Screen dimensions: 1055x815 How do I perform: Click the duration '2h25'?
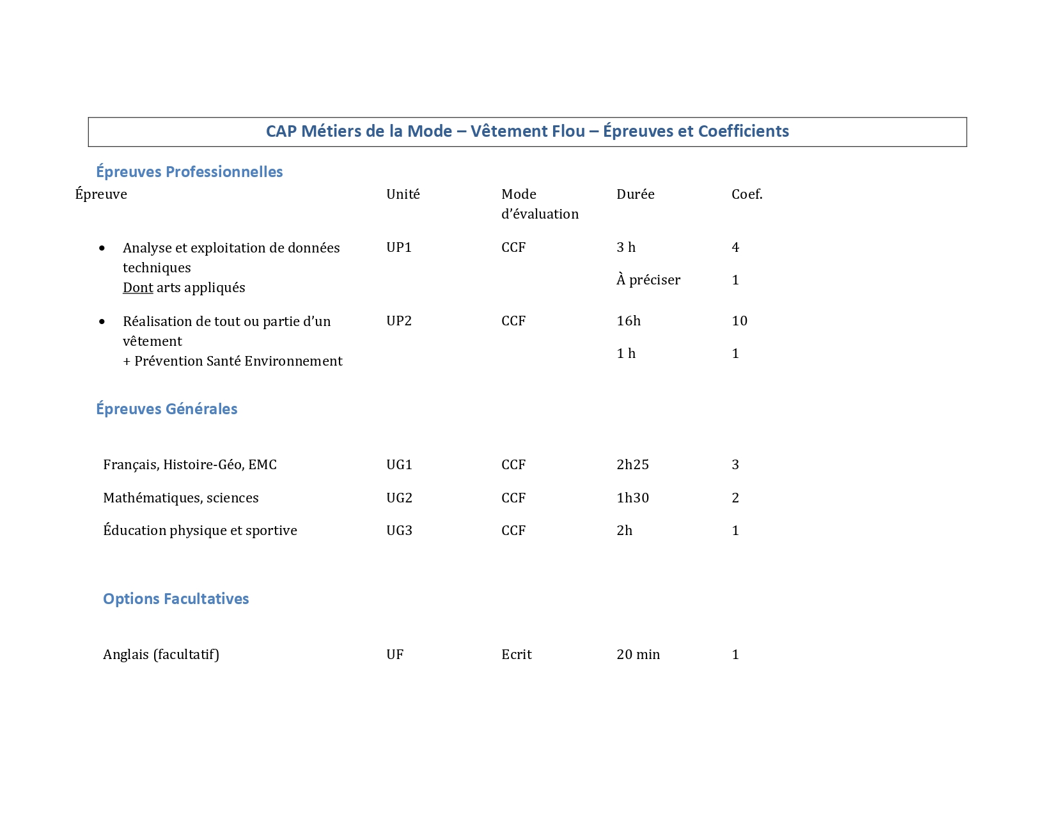pyautogui.click(x=633, y=465)
